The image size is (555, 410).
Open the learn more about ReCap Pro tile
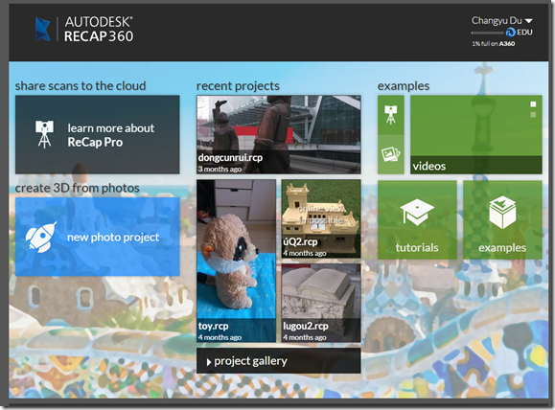pos(98,134)
